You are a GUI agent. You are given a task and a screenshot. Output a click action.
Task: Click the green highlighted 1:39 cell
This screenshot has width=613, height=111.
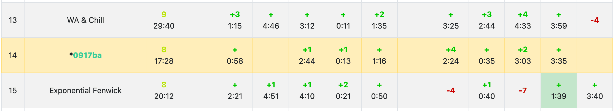(x=559, y=90)
